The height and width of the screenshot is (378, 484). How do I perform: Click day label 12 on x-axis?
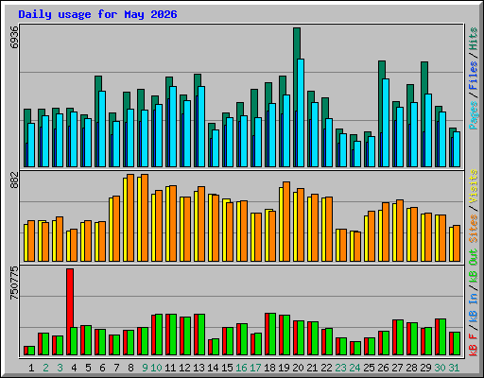184,368
